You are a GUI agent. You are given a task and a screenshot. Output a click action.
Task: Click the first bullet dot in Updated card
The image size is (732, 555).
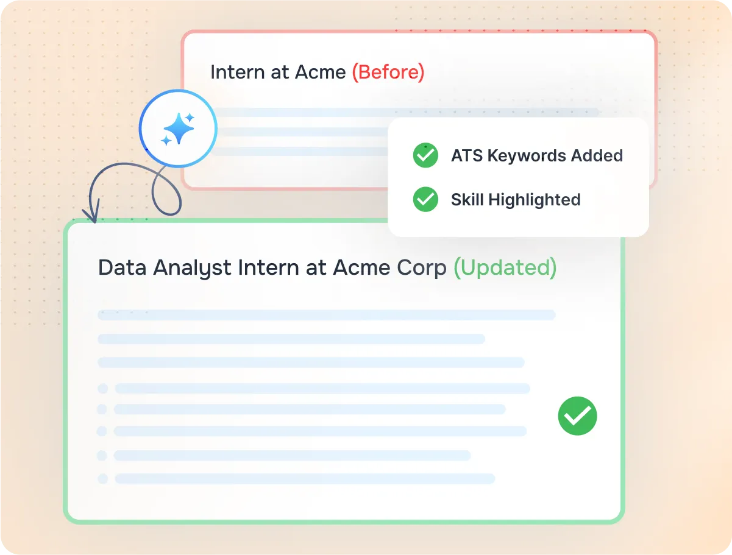click(x=102, y=388)
